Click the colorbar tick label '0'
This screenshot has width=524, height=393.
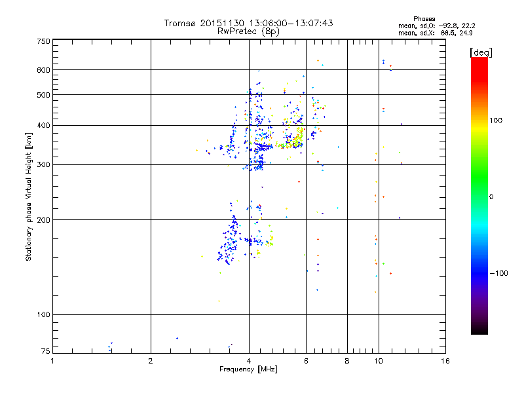[491, 197]
